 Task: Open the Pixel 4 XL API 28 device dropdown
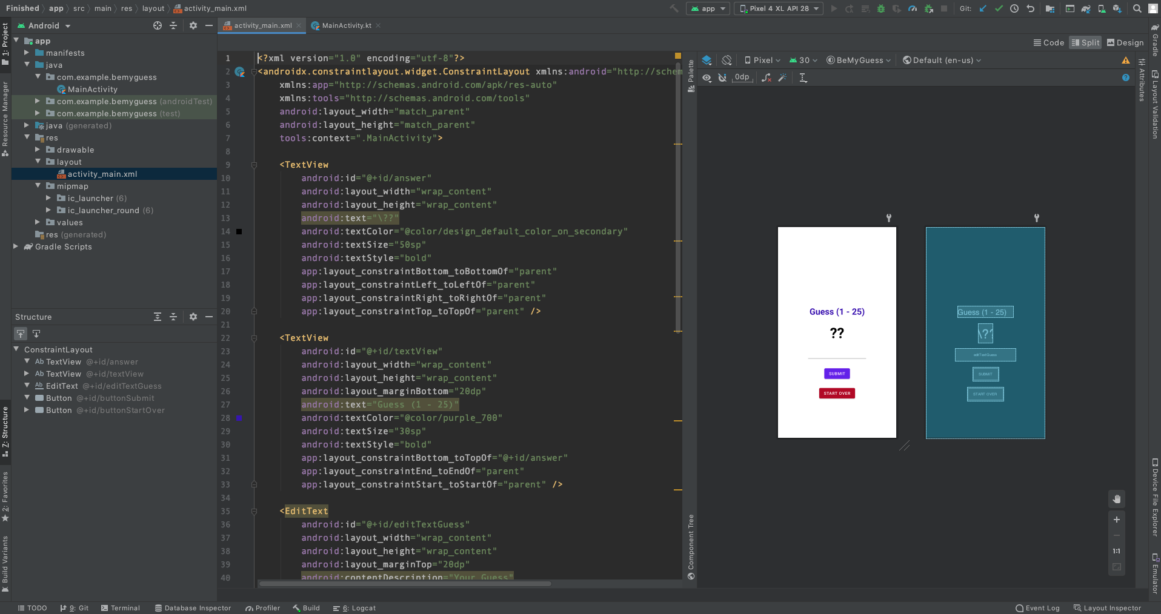pos(779,8)
